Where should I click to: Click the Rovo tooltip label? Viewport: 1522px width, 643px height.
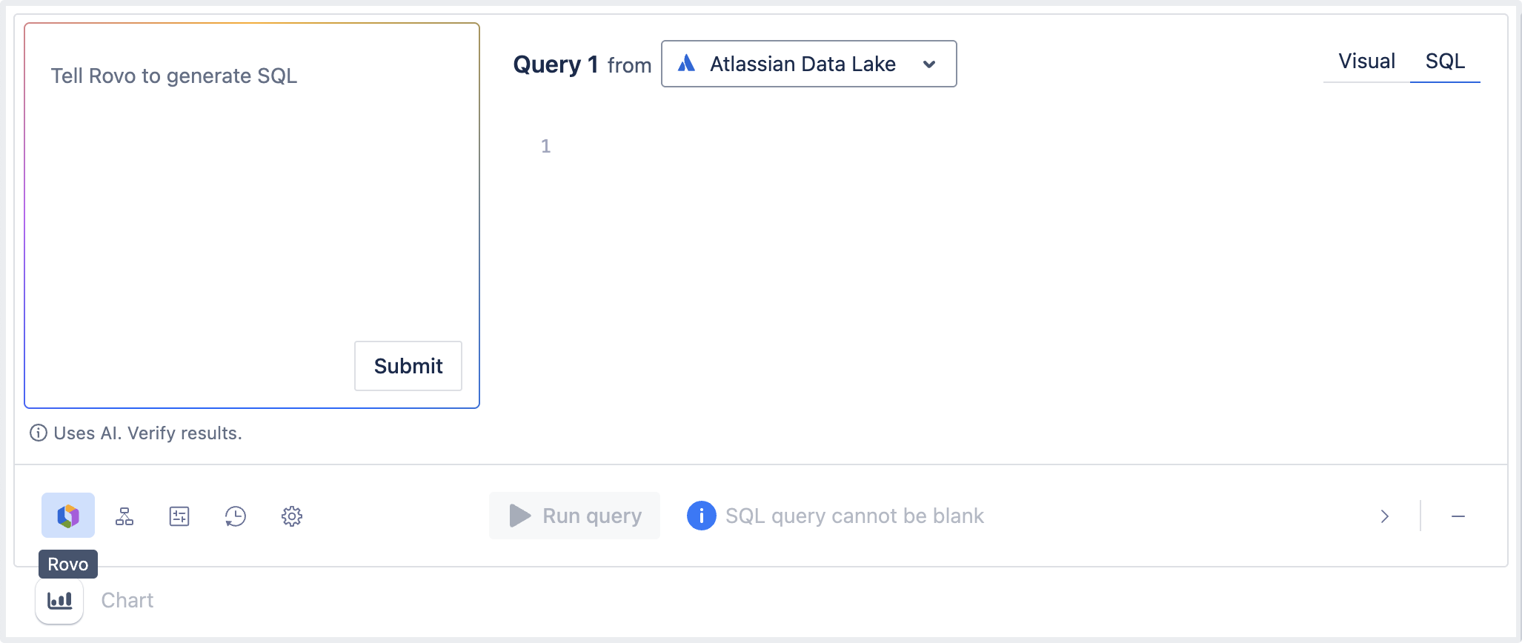68,564
